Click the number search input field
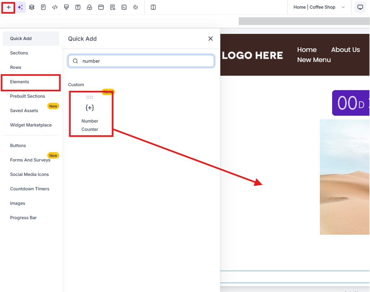This screenshot has height=292, width=370. (x=144, y=61)
